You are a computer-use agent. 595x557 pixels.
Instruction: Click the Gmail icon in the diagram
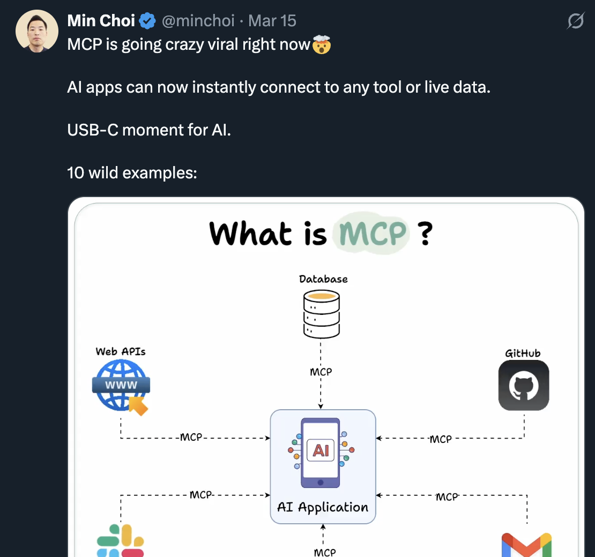(x=527, y=545)
